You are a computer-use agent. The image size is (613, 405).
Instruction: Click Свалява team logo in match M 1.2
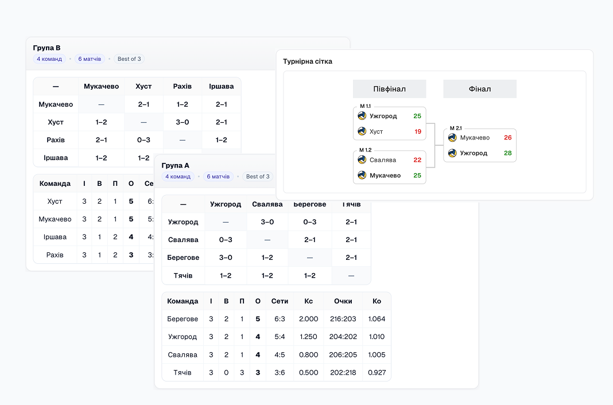pos(362,160)
